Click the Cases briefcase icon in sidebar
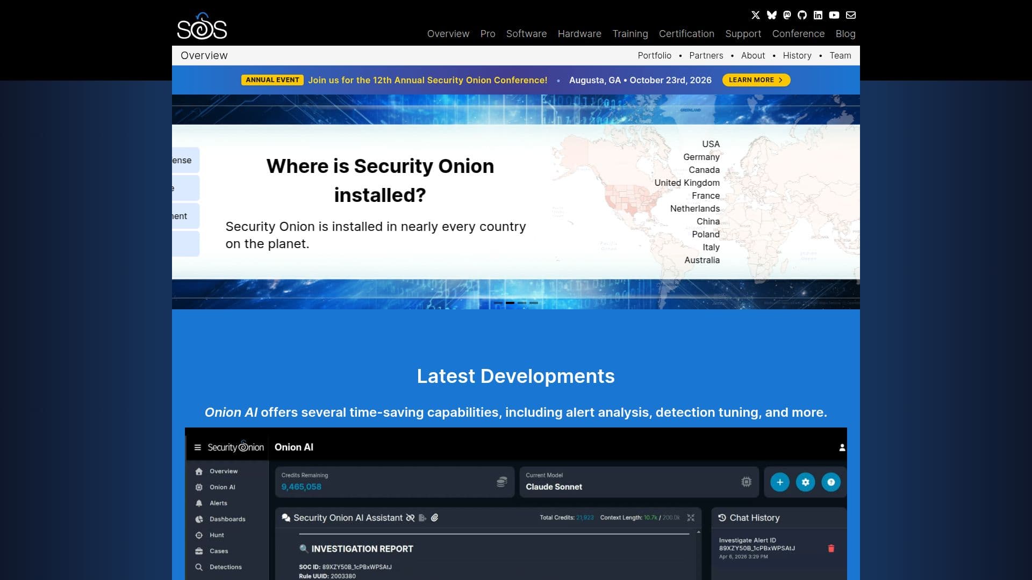This screenshot has height=580, width=1032. [x=199, y=551]
